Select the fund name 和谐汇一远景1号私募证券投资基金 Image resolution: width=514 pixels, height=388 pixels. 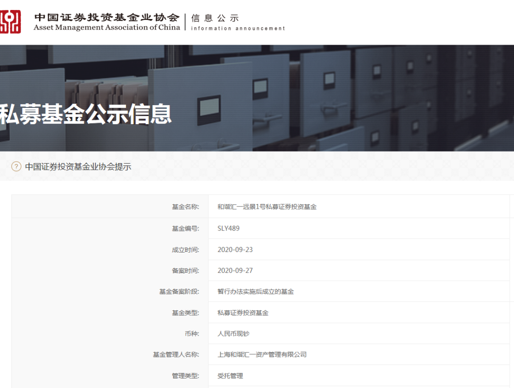tap(267, 207)
